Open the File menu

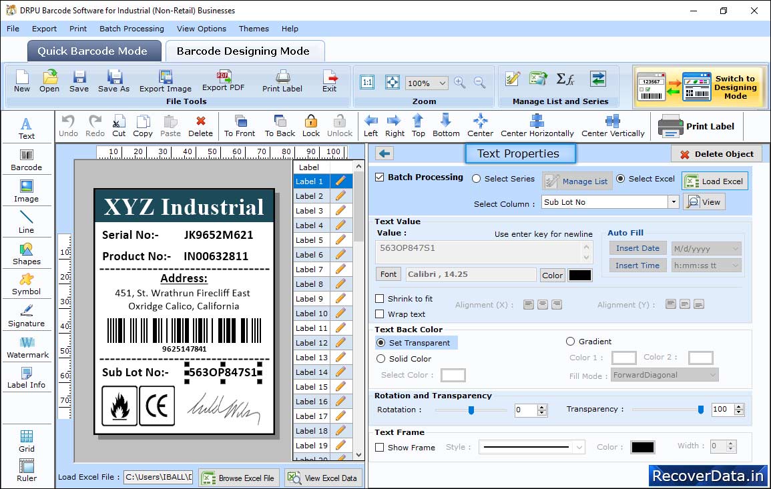click(x=13, y=29)
